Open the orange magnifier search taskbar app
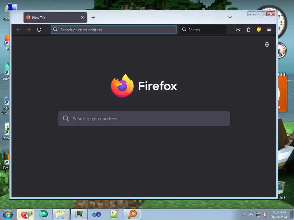This screenshot has height=220, width=294. tap(132, 214)
